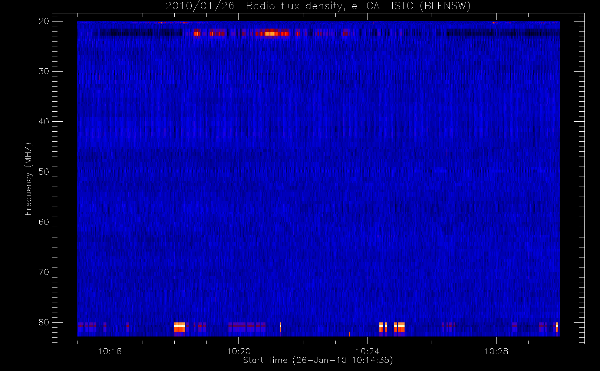600x371 pixels.
Task: Click the "Start Time (26-Jan-10 10:14:35)" axis label
Action: click(x=318, y=360)
